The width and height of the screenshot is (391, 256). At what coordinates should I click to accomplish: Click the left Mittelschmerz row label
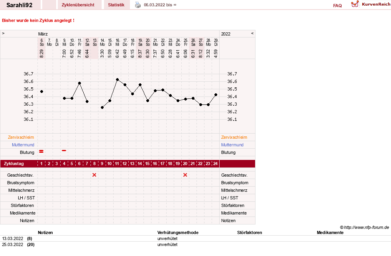(21, 190)
